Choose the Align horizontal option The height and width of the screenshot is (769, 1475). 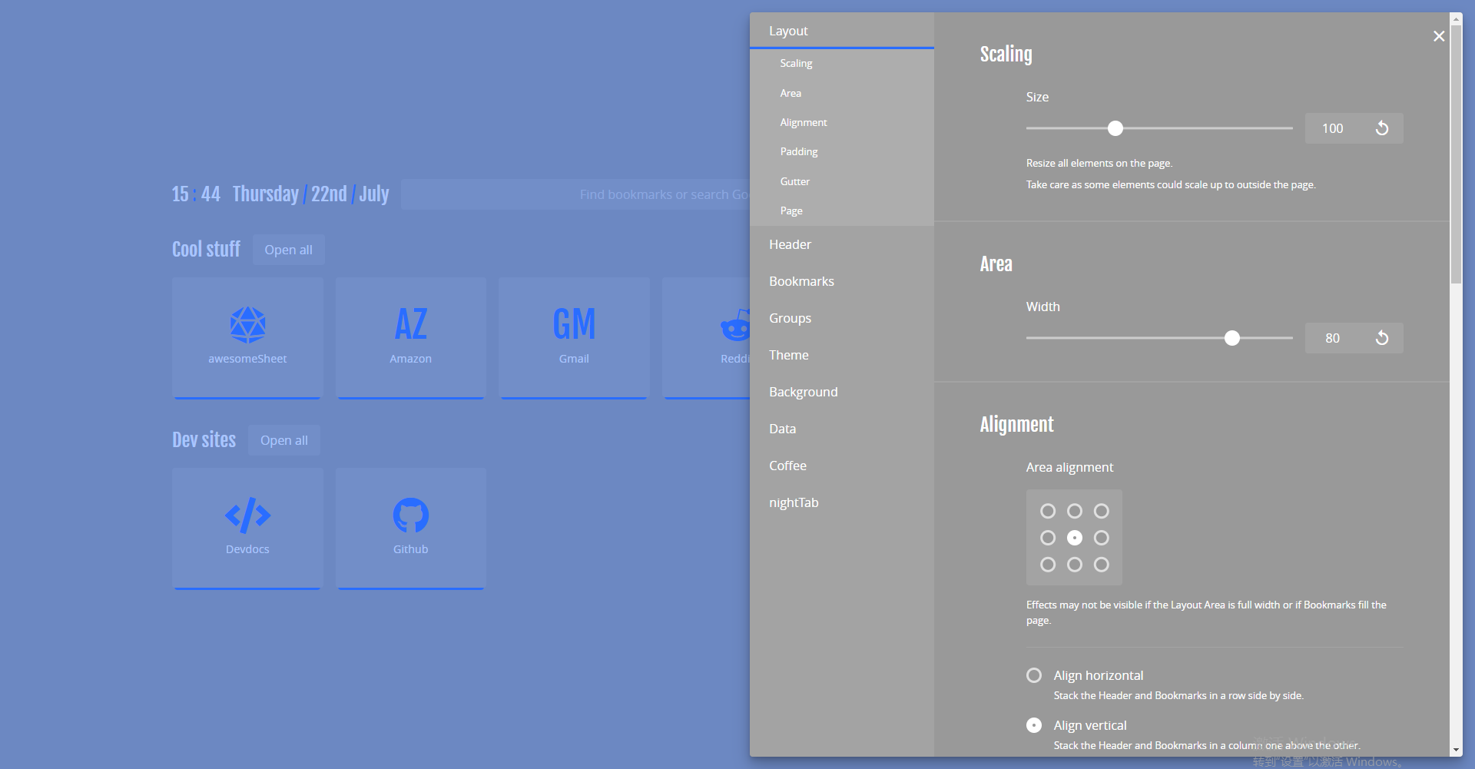1034,675
